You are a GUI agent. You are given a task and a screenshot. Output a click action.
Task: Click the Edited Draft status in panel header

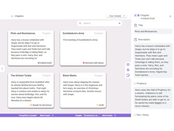148,19
